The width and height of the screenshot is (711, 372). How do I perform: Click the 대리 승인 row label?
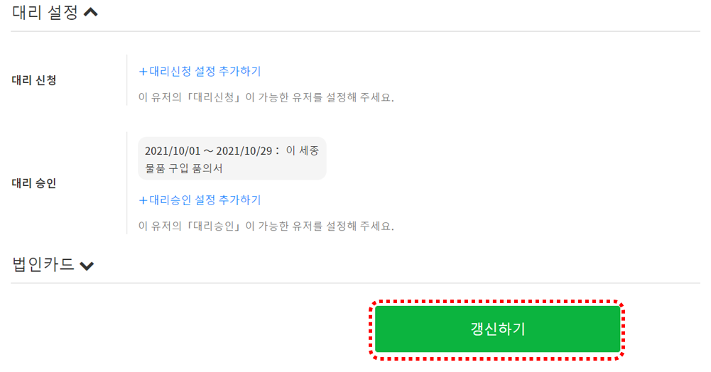coord(34,183)
